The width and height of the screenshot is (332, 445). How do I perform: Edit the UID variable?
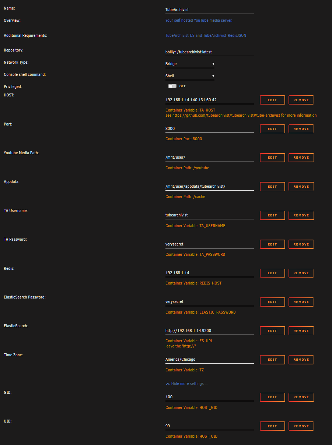pyautogui.click(x=272, y=426)
